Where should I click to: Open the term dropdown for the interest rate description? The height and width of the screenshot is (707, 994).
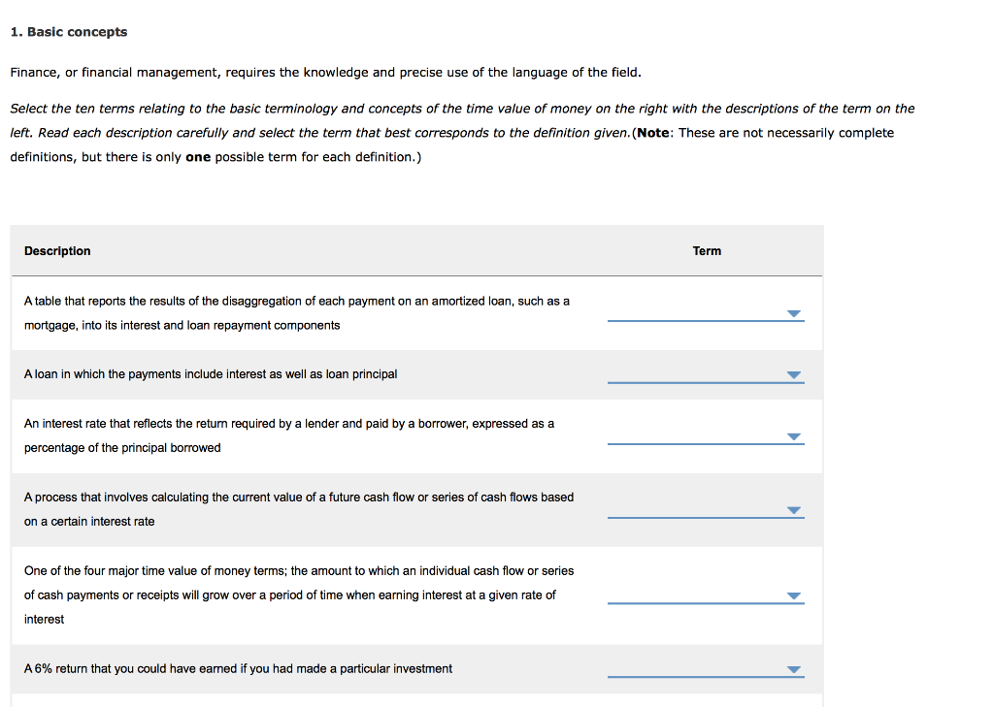point(794,436)
